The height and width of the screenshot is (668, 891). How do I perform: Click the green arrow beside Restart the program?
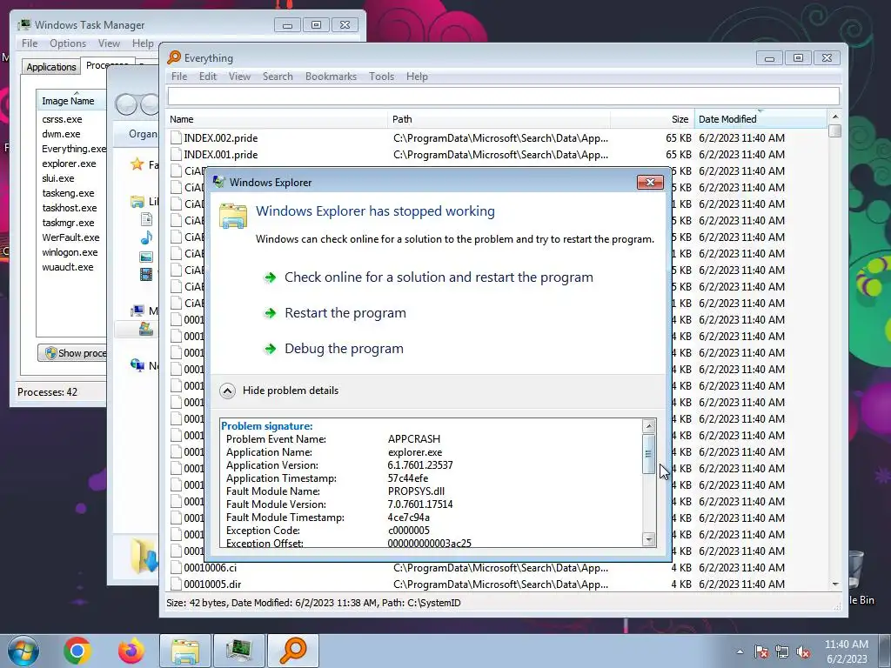point(270,313)
